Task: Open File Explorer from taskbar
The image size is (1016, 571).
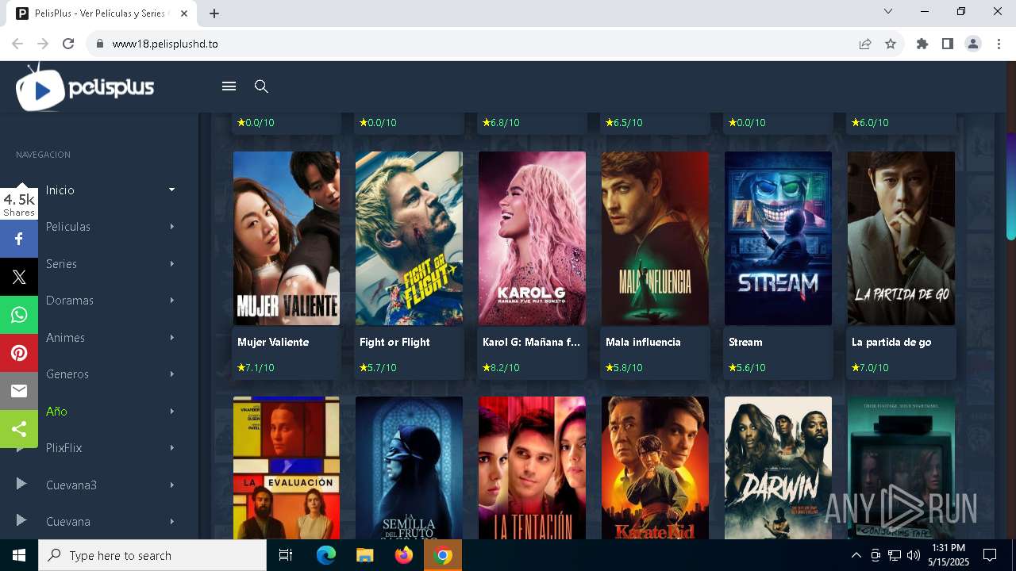Action: coord(364,555)
